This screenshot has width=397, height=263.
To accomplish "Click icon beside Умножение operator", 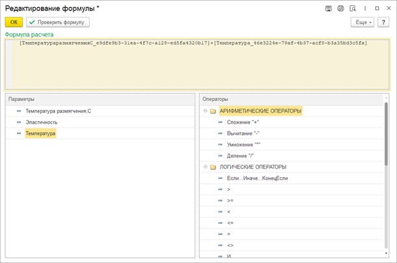I will coord(220,145).
